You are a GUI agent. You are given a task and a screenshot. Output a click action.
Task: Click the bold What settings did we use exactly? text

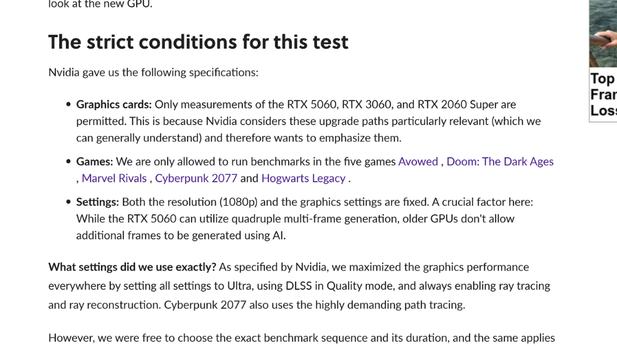pyautogui.click(x=132, y=267)
